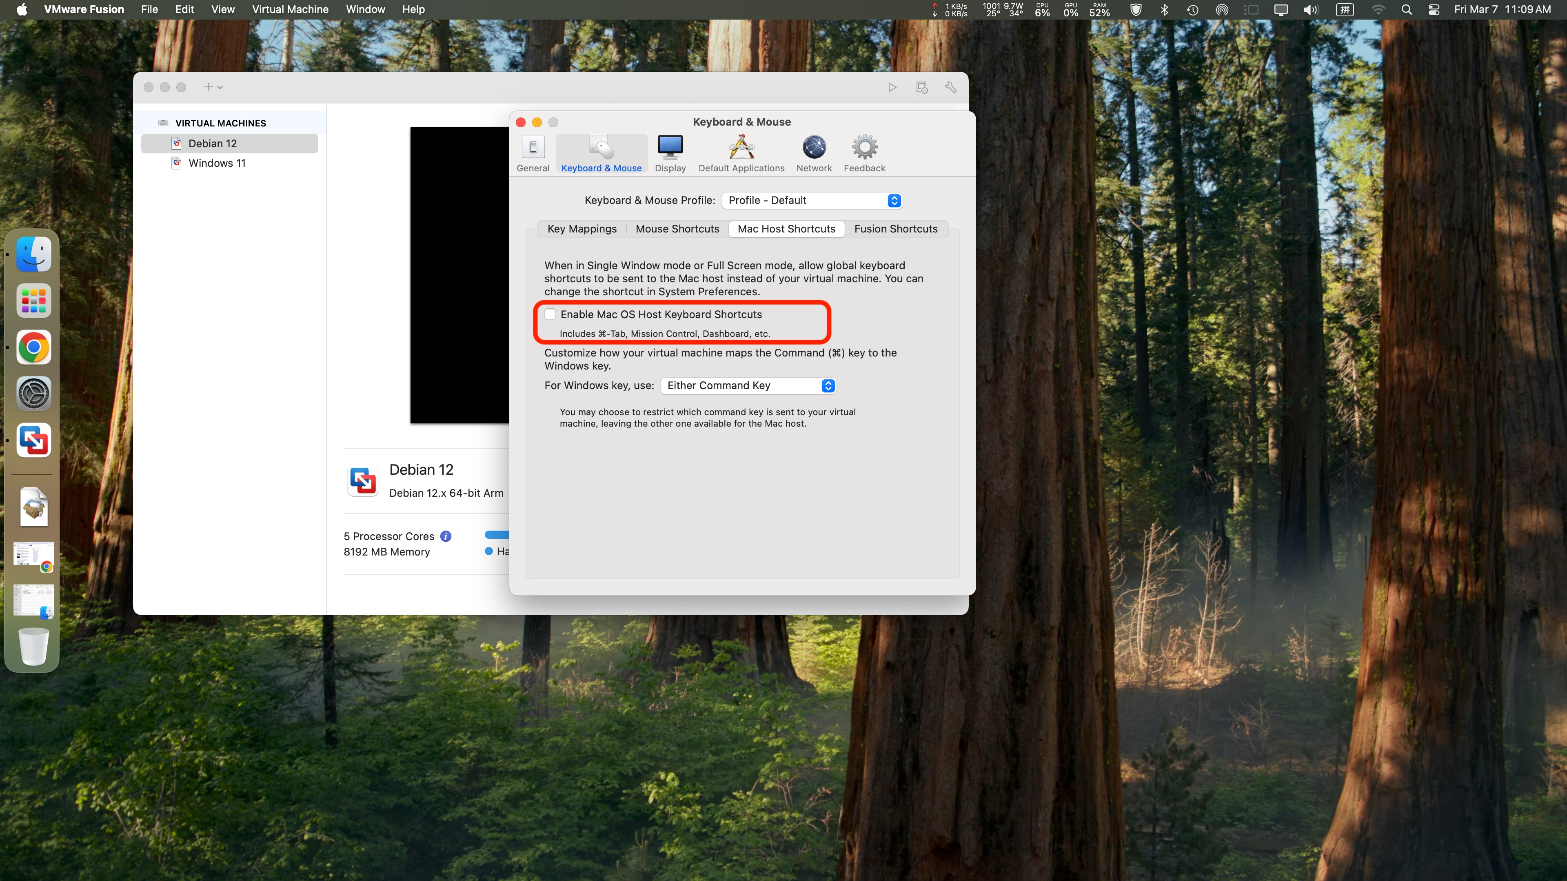Open the File menu
1567x881 pixels.
coord(149,9)
